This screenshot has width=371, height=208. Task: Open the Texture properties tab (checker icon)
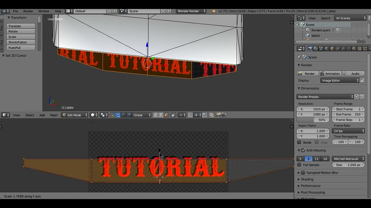[x=359, y=49]
